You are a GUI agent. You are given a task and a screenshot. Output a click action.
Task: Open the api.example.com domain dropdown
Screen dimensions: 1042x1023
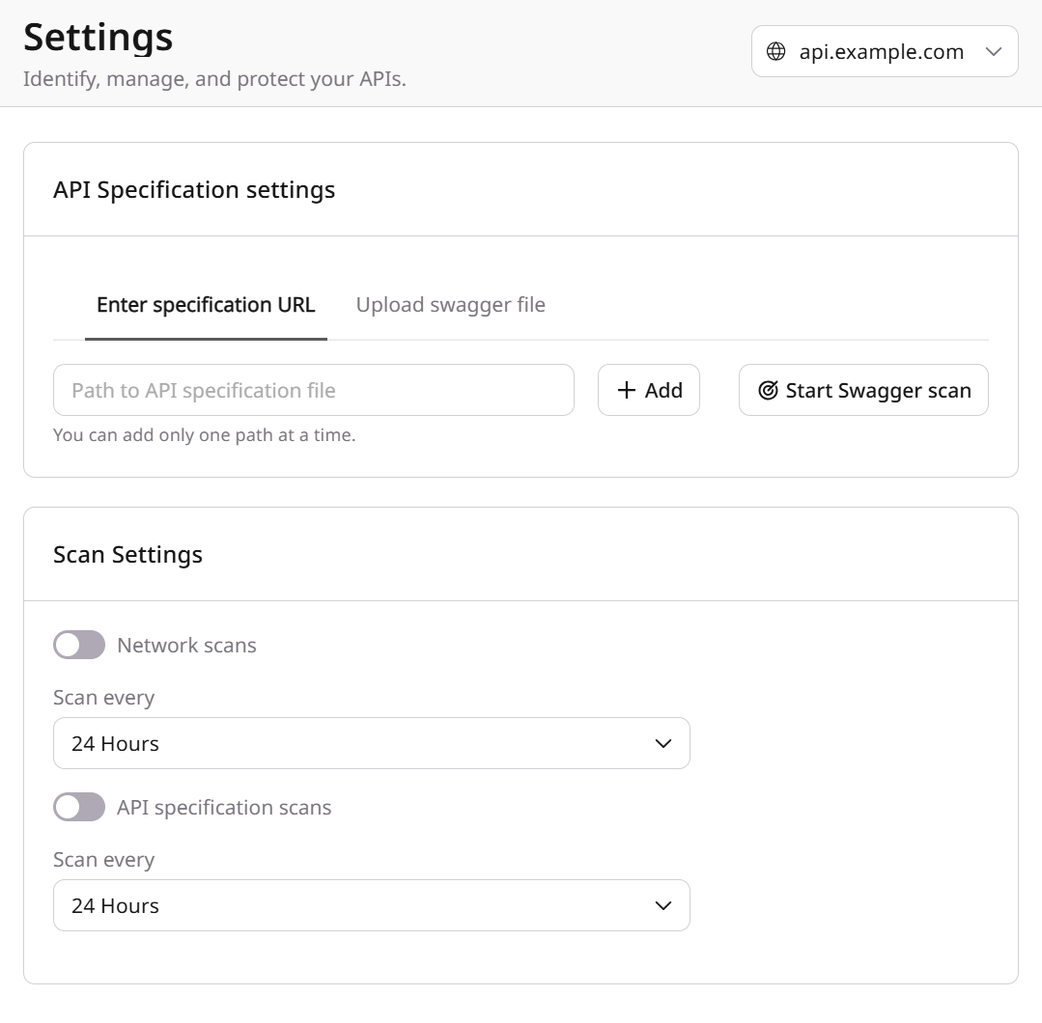(x=884, y=51)
